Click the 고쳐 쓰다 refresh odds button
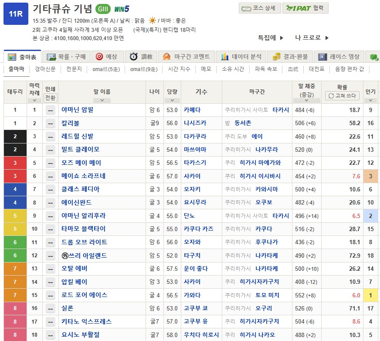The image size is (380, 341). 342,95
